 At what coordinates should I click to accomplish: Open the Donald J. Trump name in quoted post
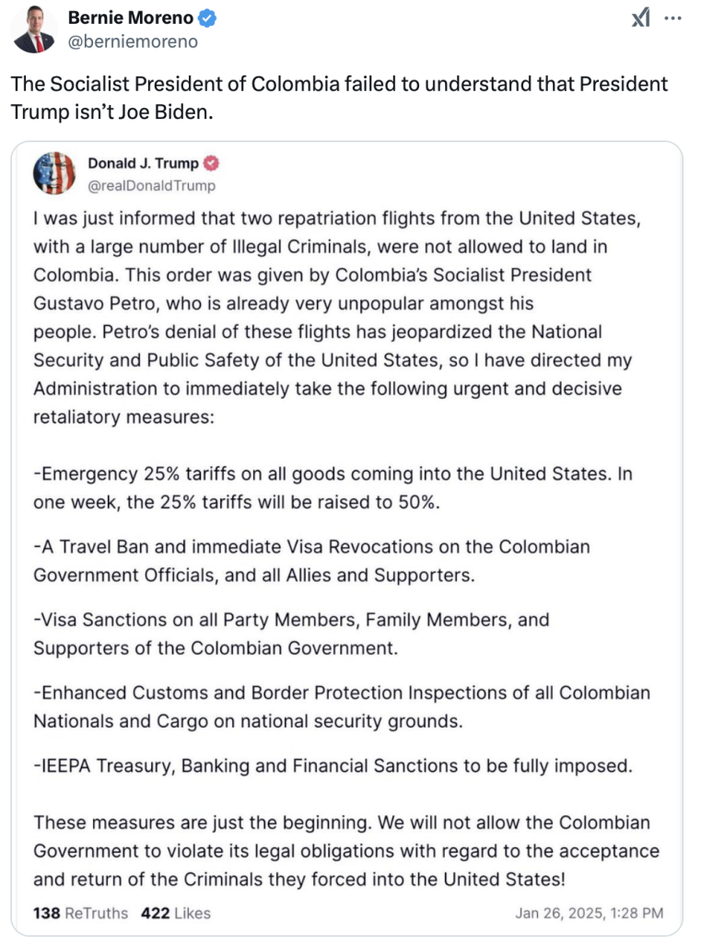tap(143, 163)
